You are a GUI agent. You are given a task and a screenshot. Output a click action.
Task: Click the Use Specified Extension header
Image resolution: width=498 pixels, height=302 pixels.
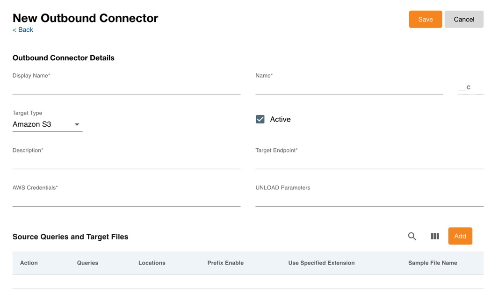click(321, 263)
